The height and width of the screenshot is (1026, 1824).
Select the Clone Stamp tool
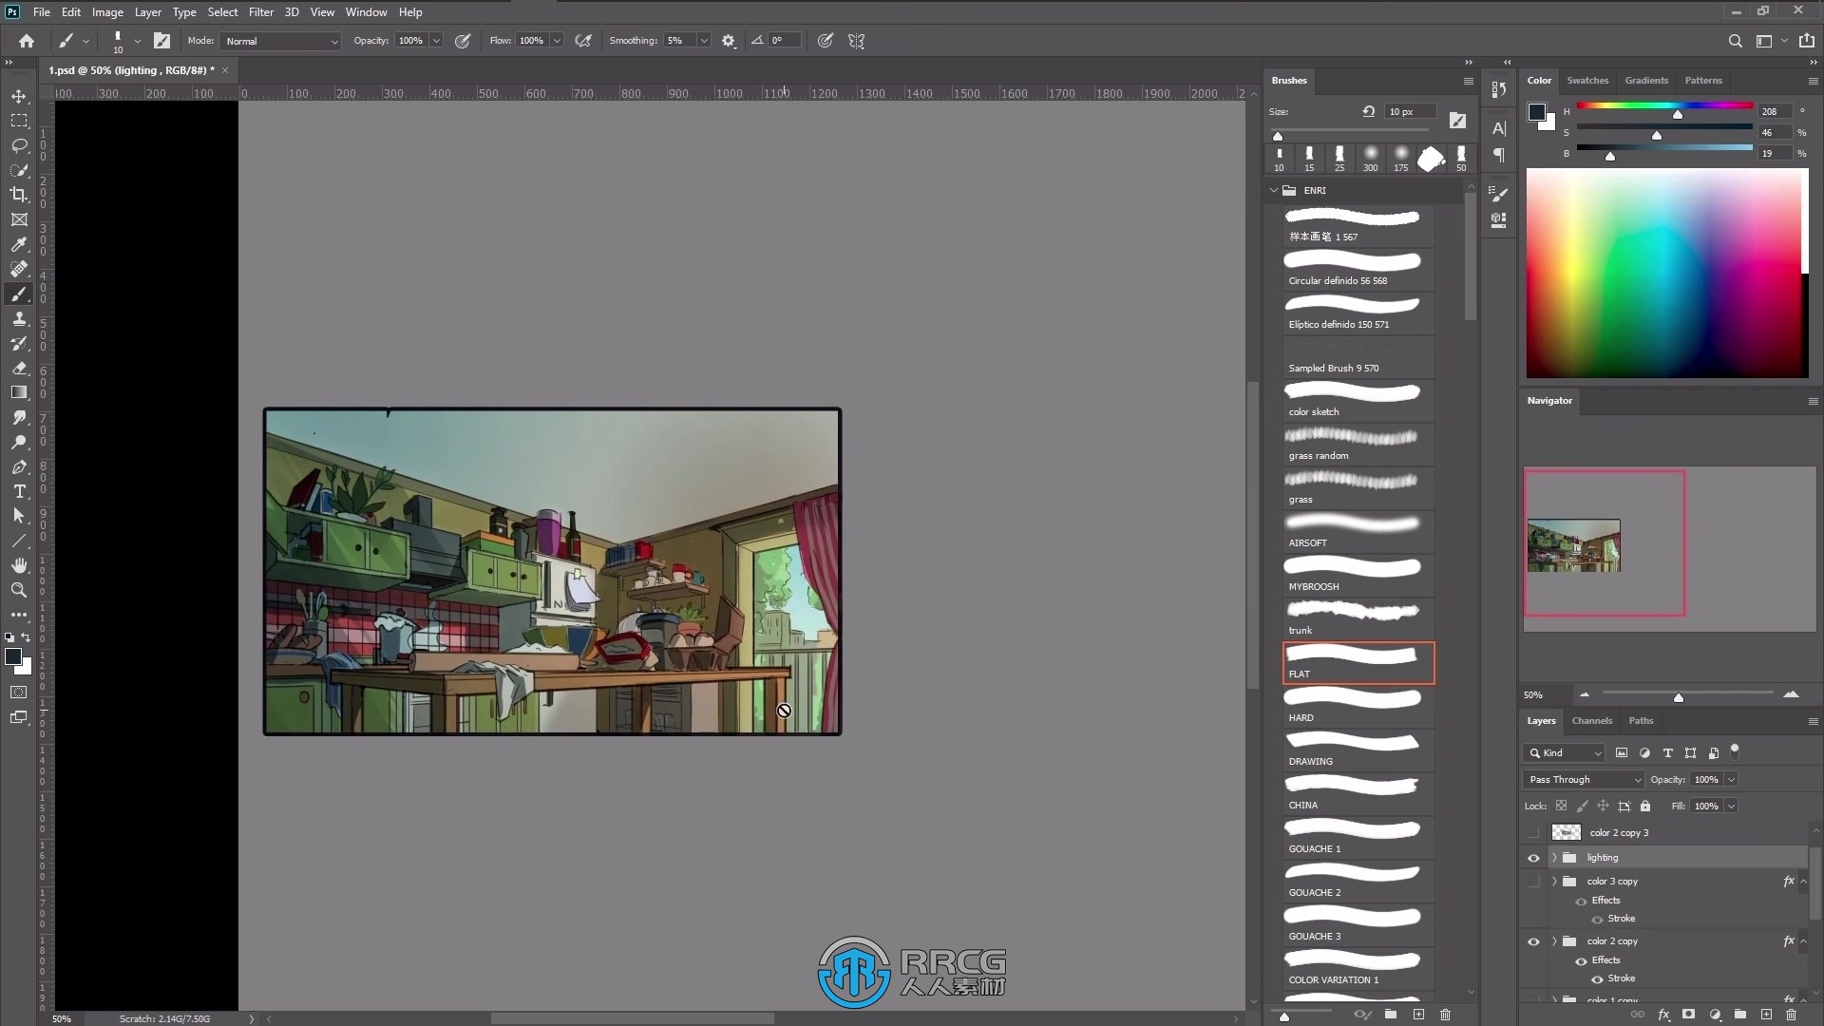[19, 318]
